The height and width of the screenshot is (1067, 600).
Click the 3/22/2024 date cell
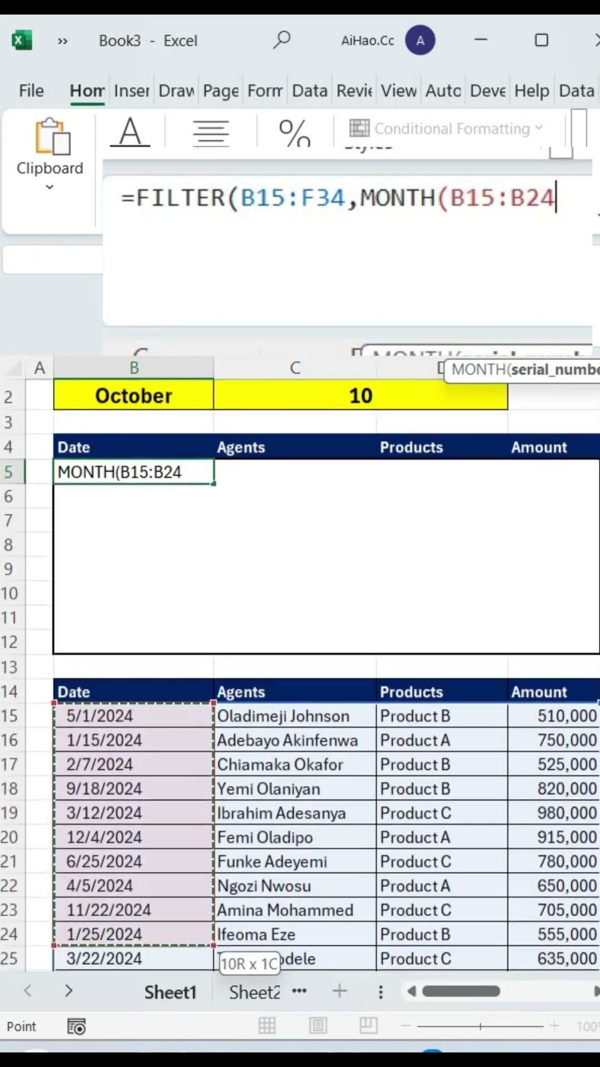(133, 959)
